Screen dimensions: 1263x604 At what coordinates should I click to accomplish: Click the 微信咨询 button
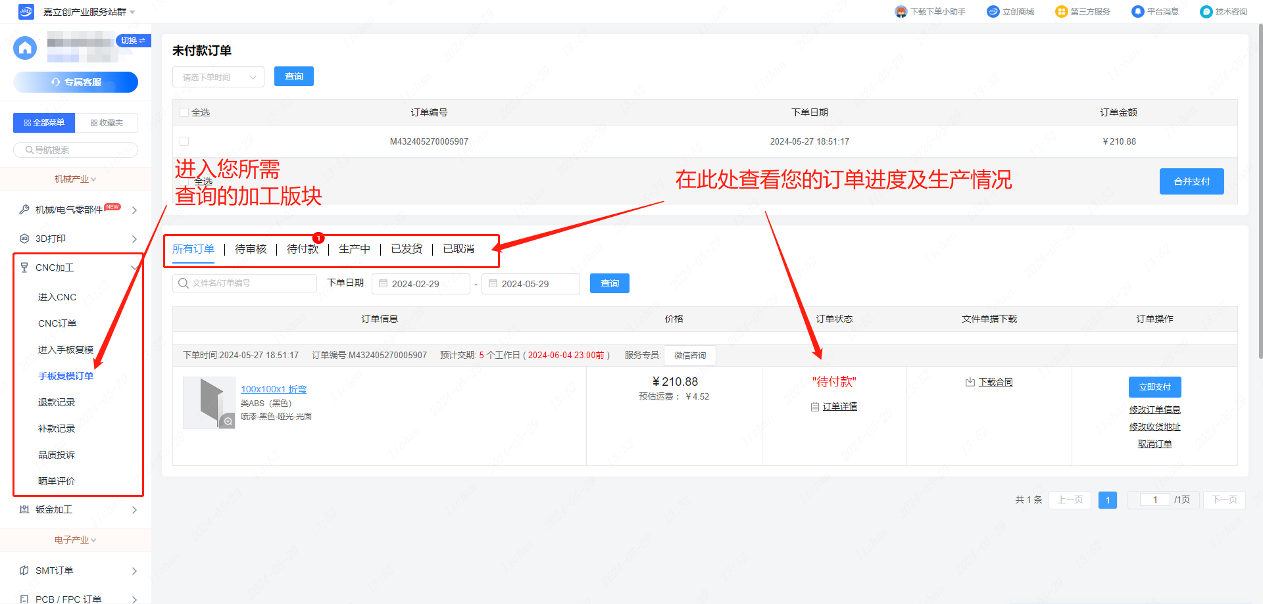pos(690,356)
